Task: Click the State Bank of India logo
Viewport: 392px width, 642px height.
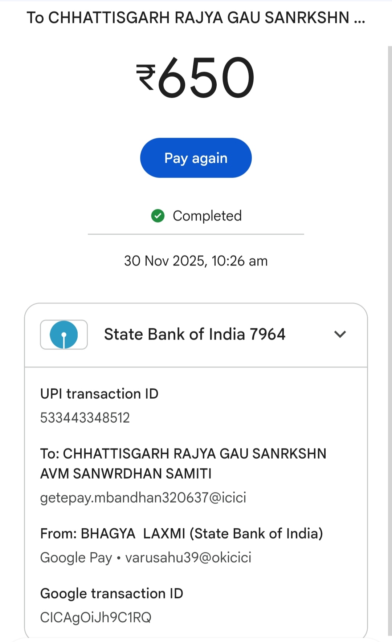Action: [x=64, y=334]
